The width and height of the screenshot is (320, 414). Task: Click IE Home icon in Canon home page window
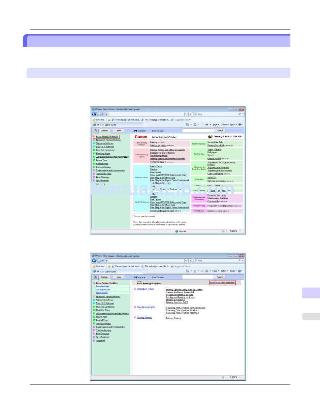pyautogui.click(x=188, y=125)
